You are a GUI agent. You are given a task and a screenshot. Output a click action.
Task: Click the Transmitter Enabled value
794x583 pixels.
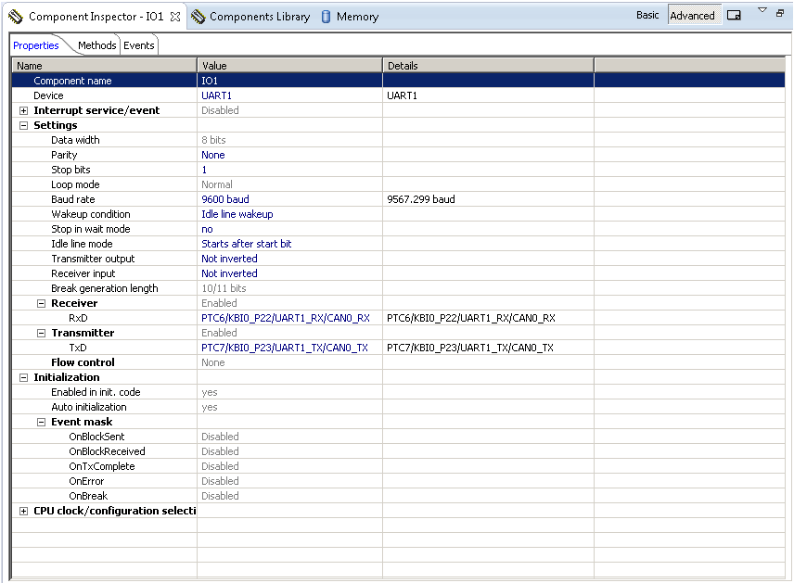(x=289, y=333)
